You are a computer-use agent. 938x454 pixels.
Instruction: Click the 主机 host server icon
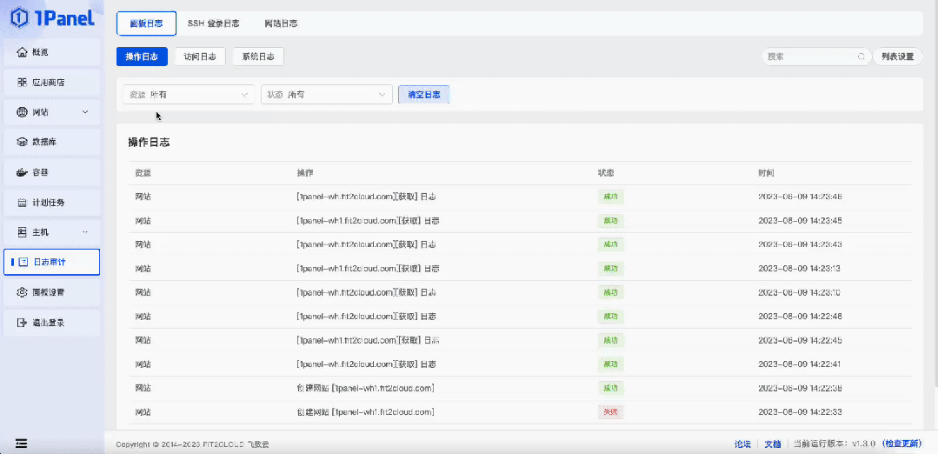point(22,232)
